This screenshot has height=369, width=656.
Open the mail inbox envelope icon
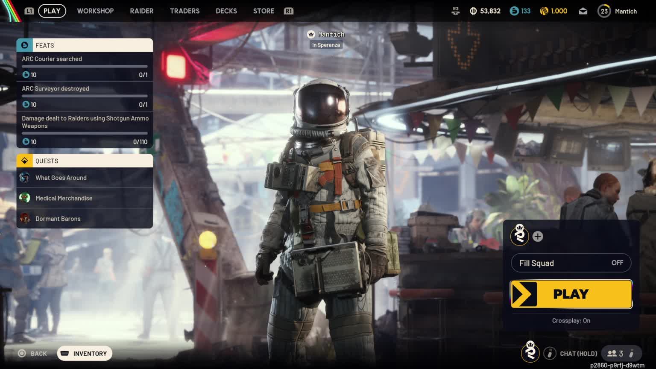pos(583,12)
